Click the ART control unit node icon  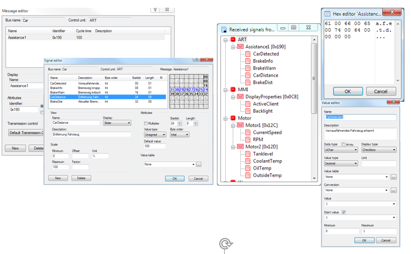[233, 40]
